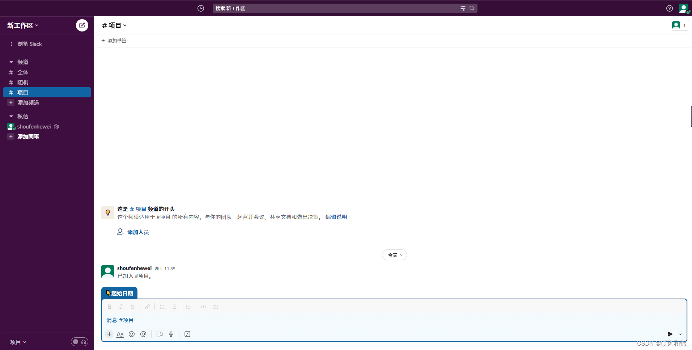Insert an ordered list
692x350 pixels.
pos(162,307)
